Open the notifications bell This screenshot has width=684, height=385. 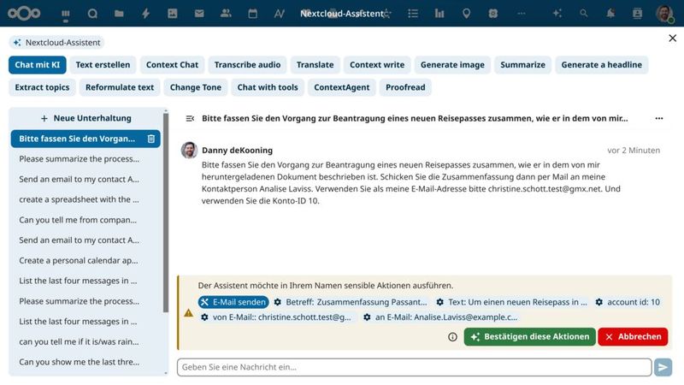click(610, 14)
